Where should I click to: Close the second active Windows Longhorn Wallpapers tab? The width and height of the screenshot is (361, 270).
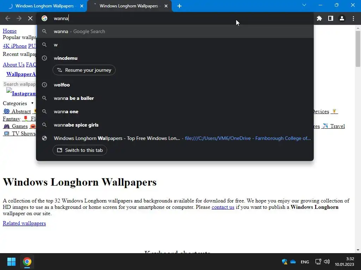click(166, 6)
